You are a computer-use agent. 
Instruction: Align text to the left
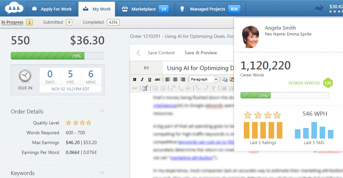pyautogui.click(x=167, y=79)
